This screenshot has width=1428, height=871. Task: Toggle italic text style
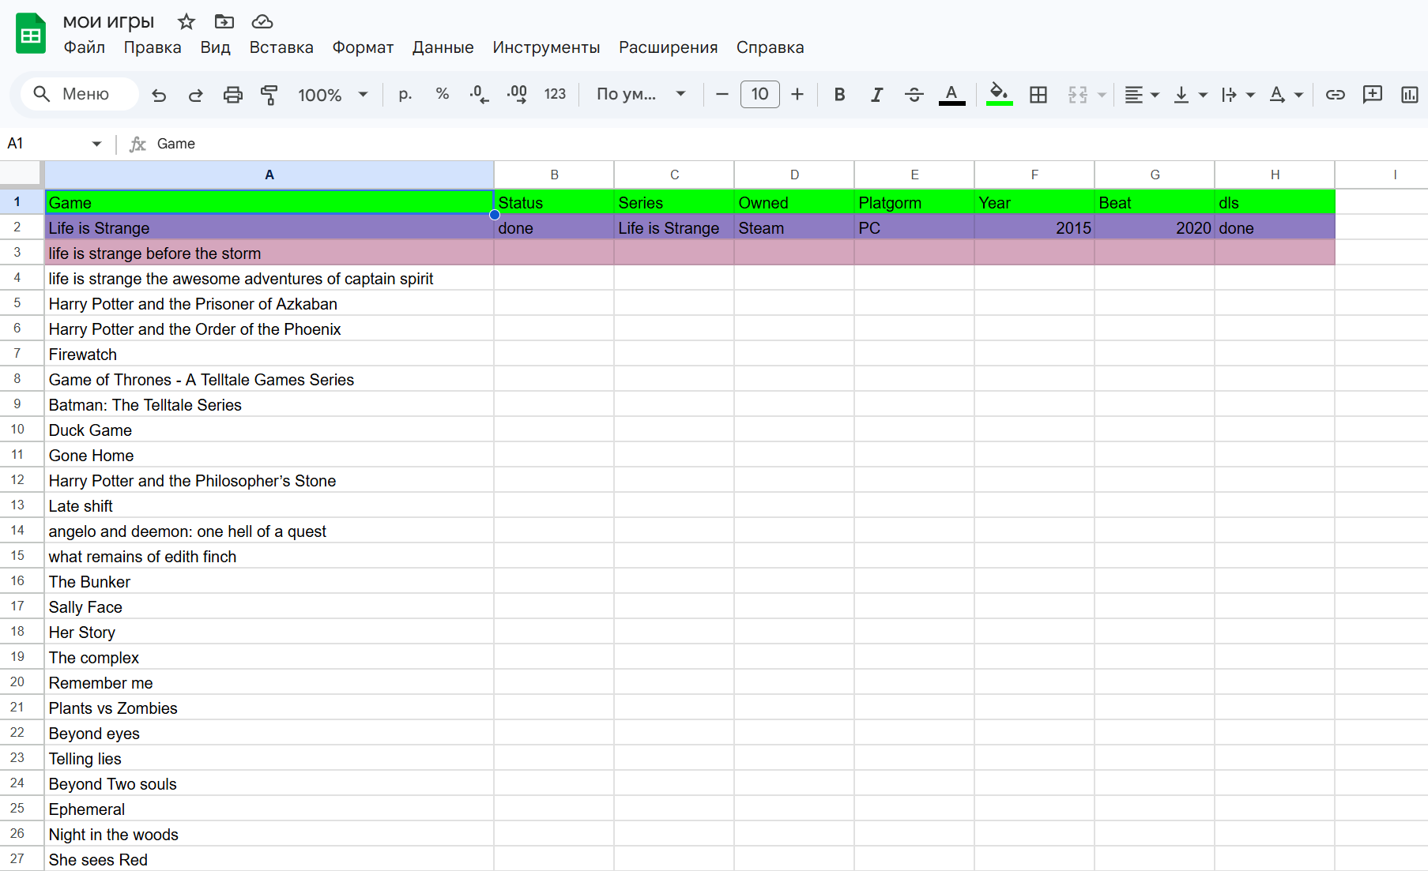click(x=876, y=95)
